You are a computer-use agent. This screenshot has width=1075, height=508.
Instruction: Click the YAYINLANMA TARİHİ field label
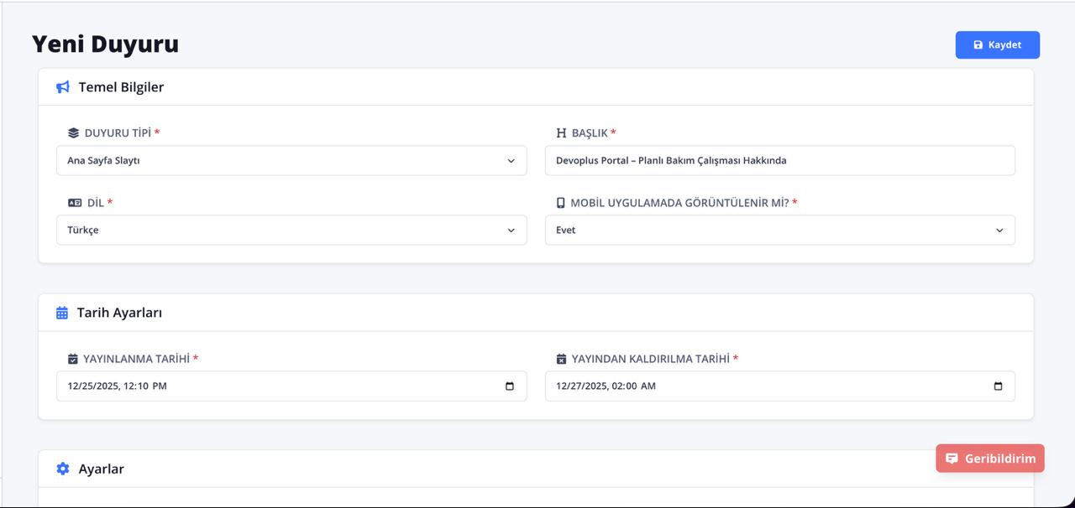[136, 359]
